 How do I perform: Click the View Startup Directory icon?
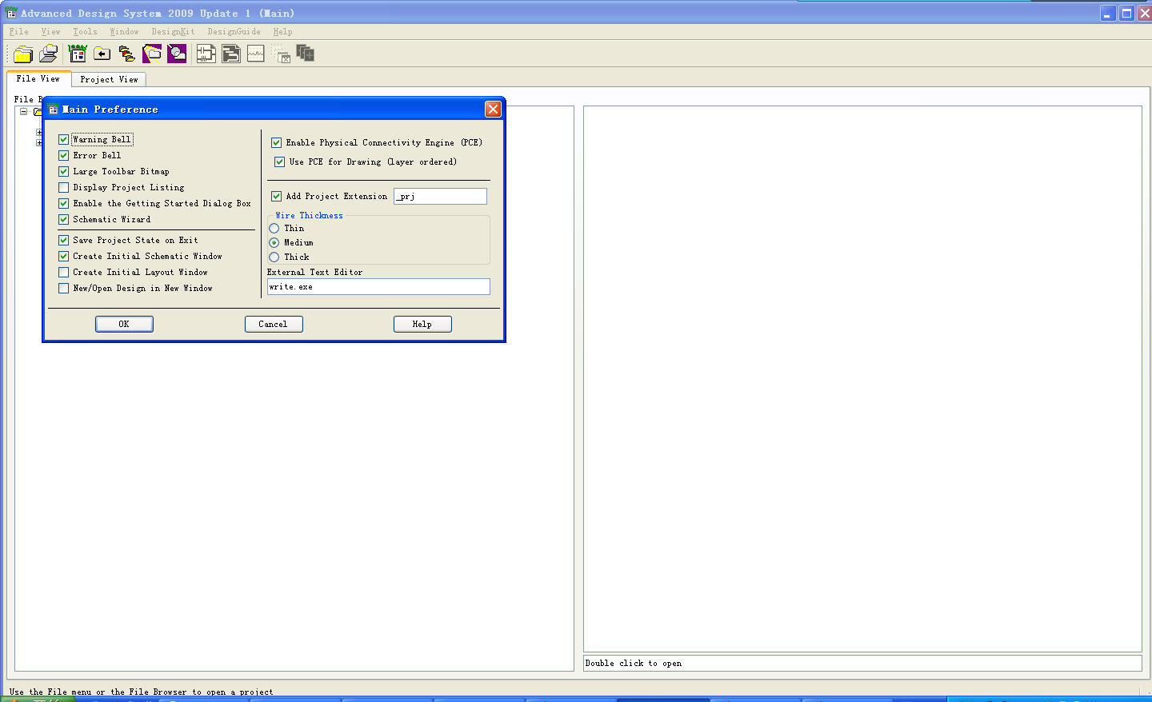[78, 54]
